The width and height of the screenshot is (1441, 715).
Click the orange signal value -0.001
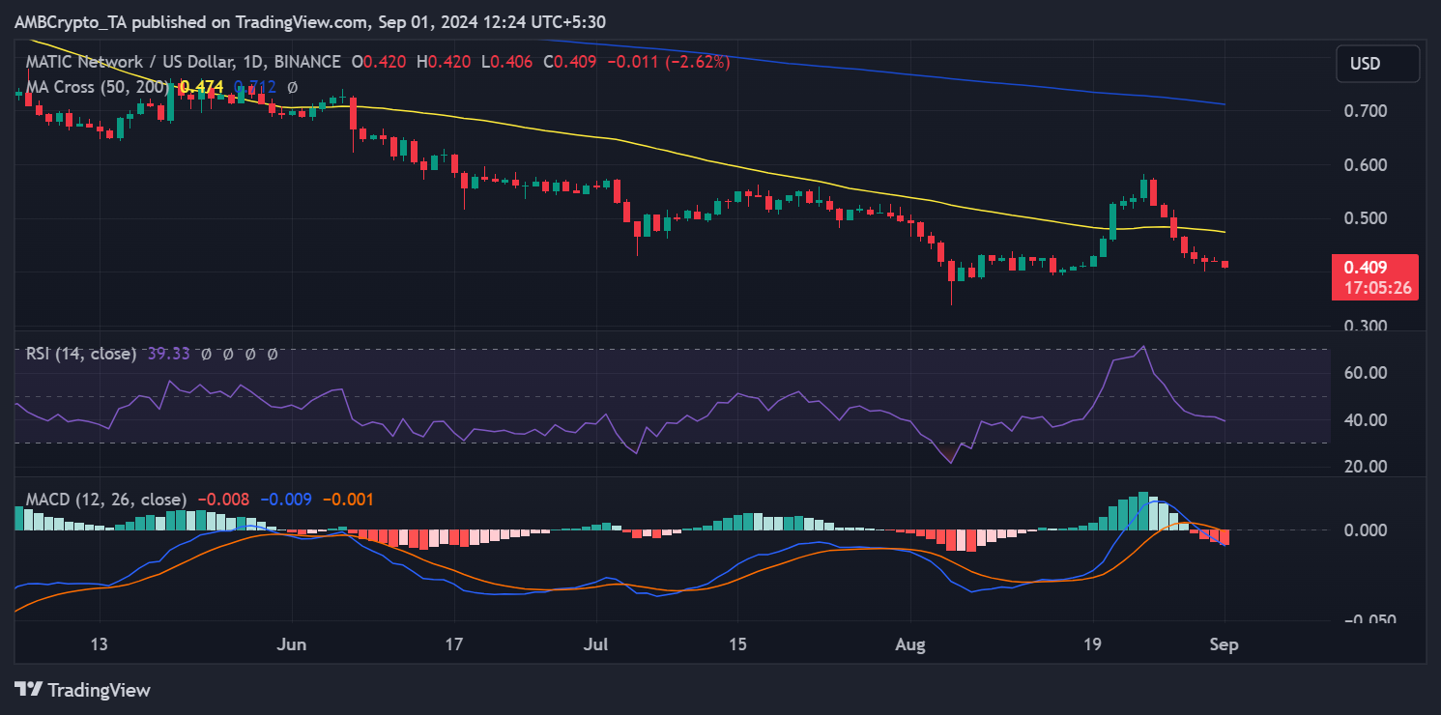coord(347,500)
